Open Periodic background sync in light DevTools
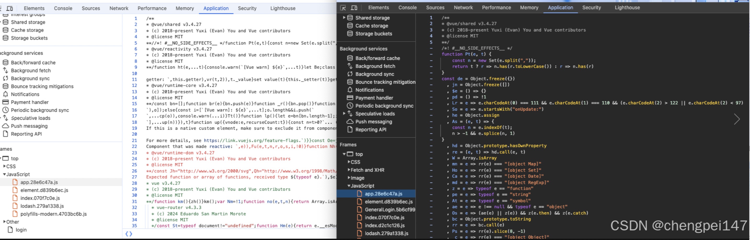Screen dimensions: 750x240 click(40, 110)
